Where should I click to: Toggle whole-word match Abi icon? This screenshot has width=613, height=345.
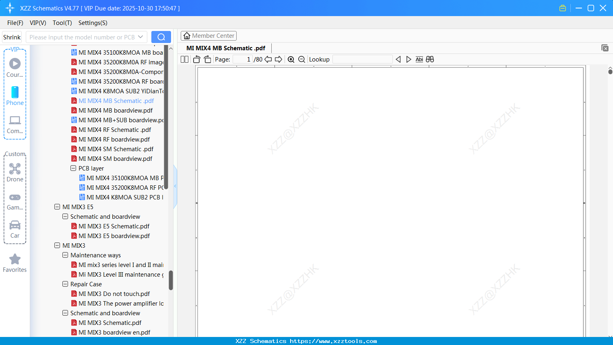tap(419, 60)
